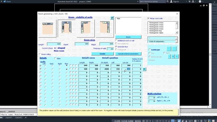This screenshot has height=122, width=217.
Task: Select last visible row in wall list
Action: pos(156,33)
